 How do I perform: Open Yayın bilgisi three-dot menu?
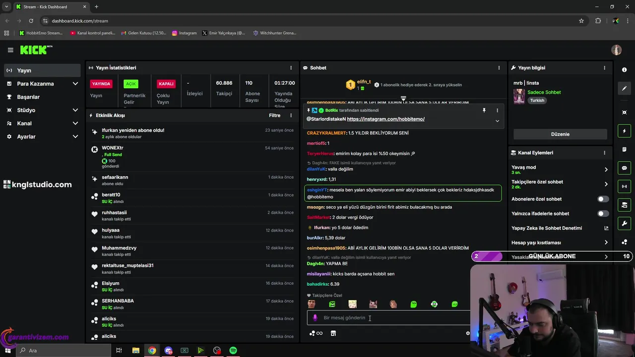(x=604, y=68)
